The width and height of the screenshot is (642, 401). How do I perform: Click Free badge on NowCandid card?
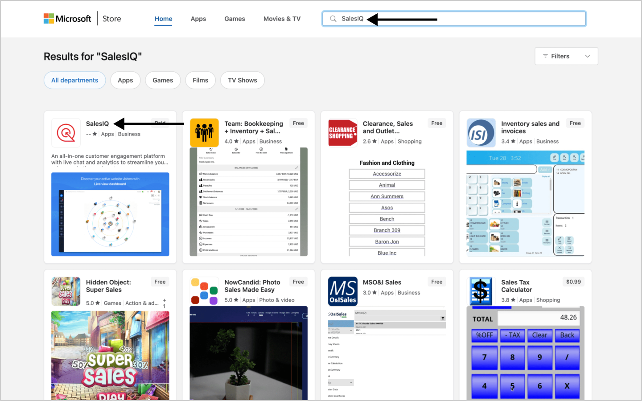[298, 282]
